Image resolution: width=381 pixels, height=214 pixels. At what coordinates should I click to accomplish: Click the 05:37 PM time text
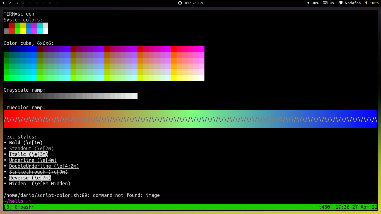coord(194,3)
